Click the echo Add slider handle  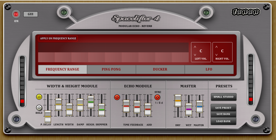click(x=148, y=109)
